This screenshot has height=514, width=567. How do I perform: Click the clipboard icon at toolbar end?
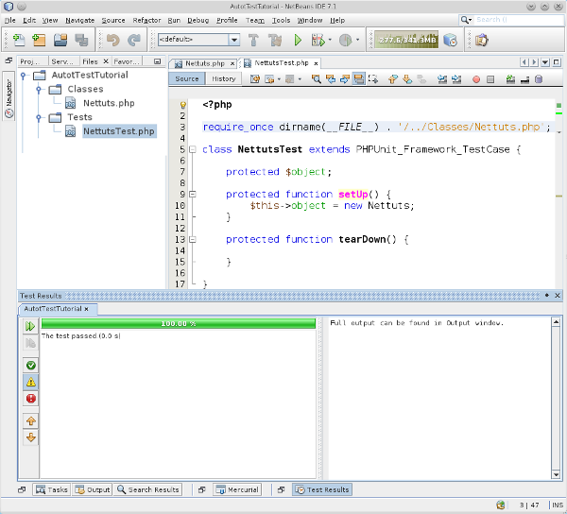(481, 40)
